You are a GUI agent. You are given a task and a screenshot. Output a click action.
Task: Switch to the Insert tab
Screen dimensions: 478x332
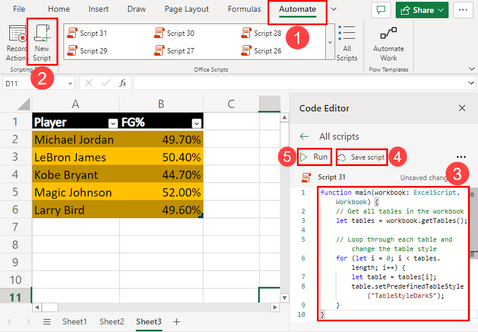coord(98,9)
